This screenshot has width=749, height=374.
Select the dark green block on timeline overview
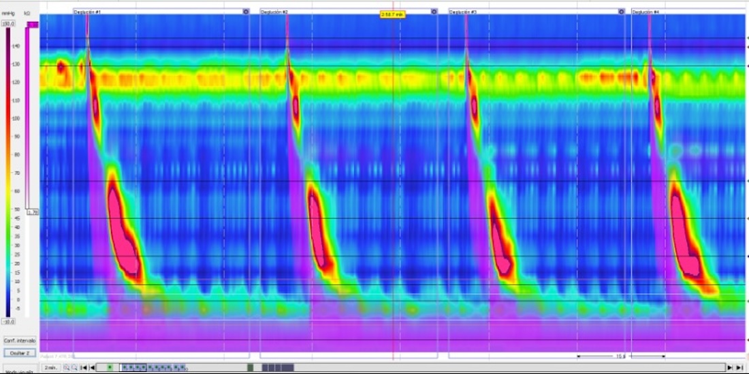[251, 367]
